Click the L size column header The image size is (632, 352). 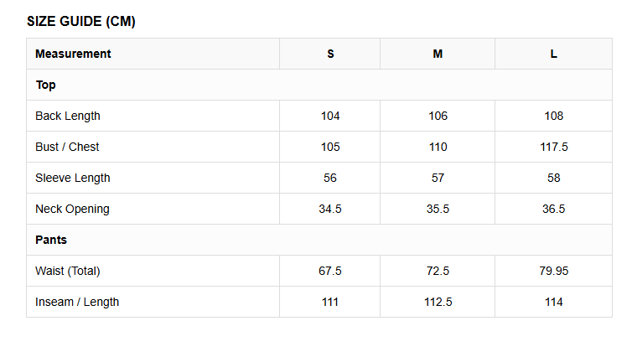click(554, 54)
